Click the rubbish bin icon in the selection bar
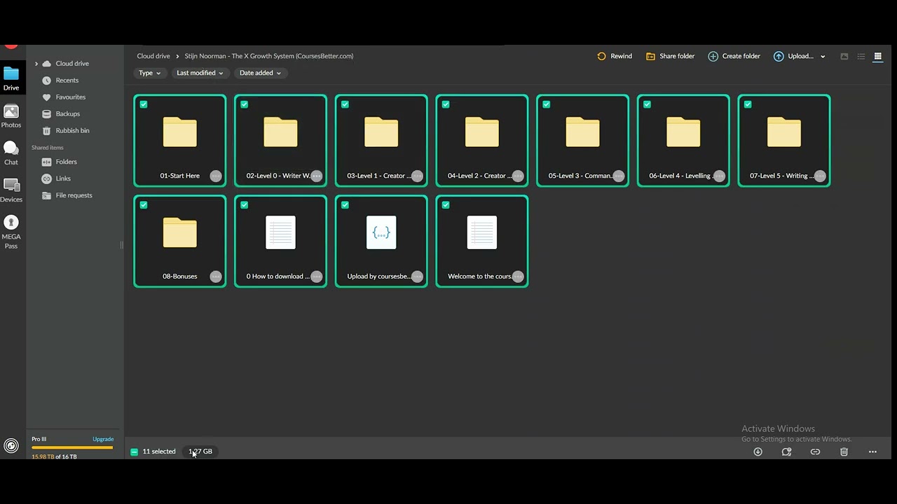 [x=844, y=451]
